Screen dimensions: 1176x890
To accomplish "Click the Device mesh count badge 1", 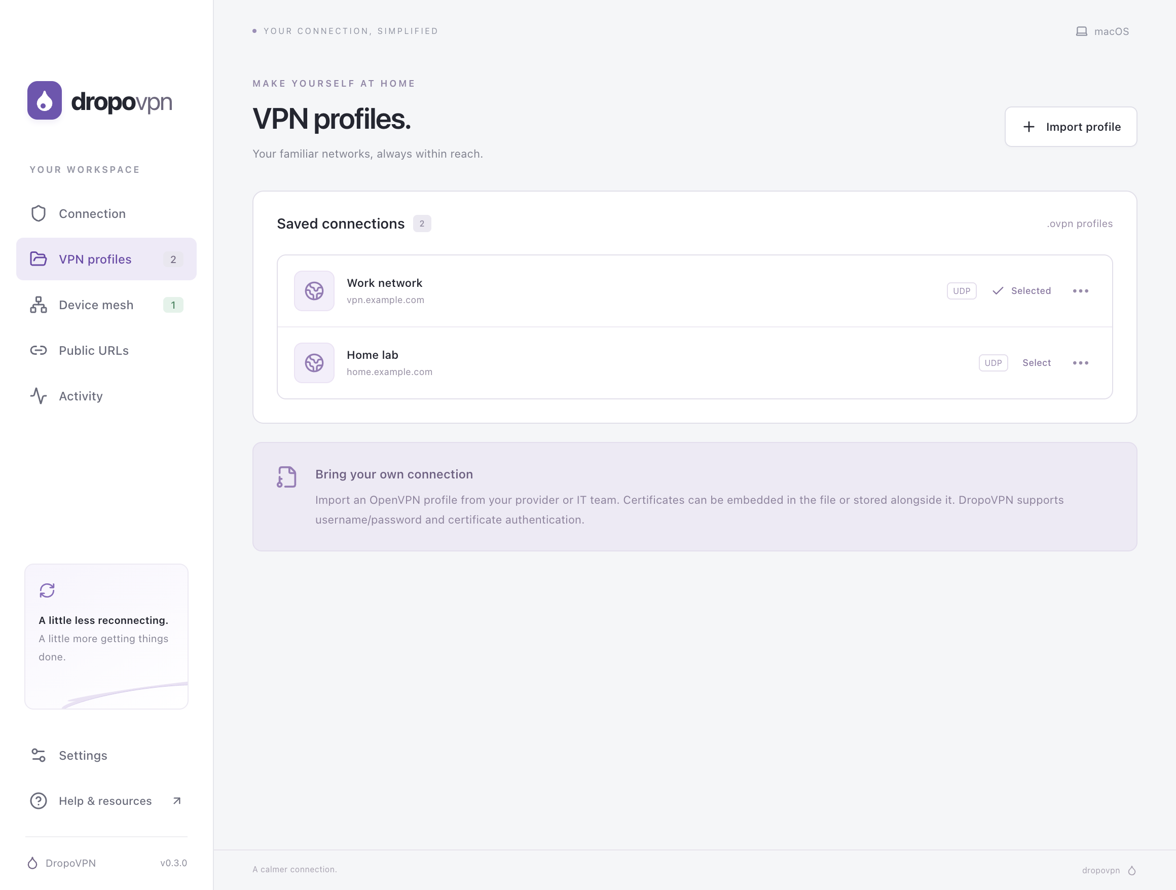I will tap(173, 305).
